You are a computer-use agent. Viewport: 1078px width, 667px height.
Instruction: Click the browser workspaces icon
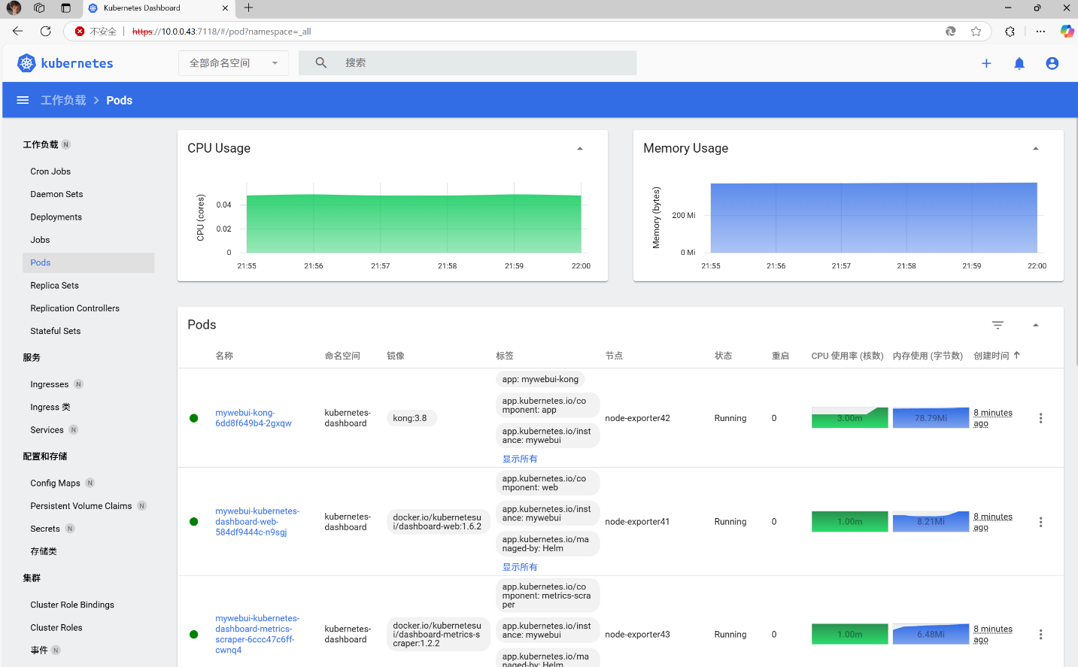tap(39, 8)
